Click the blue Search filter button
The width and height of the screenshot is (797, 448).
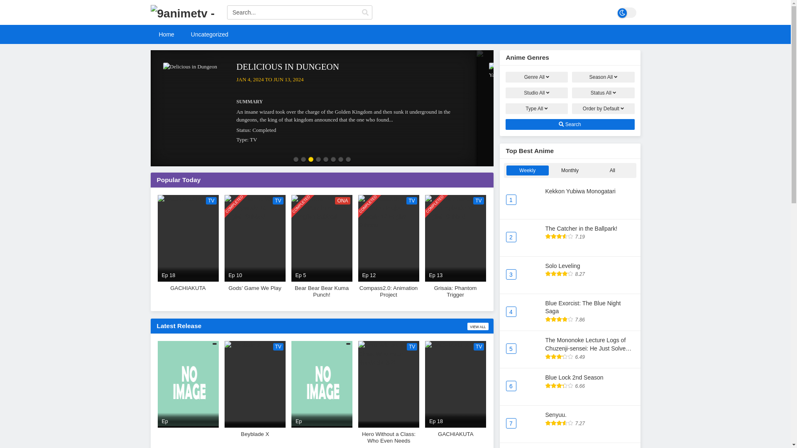pos(570,124)
